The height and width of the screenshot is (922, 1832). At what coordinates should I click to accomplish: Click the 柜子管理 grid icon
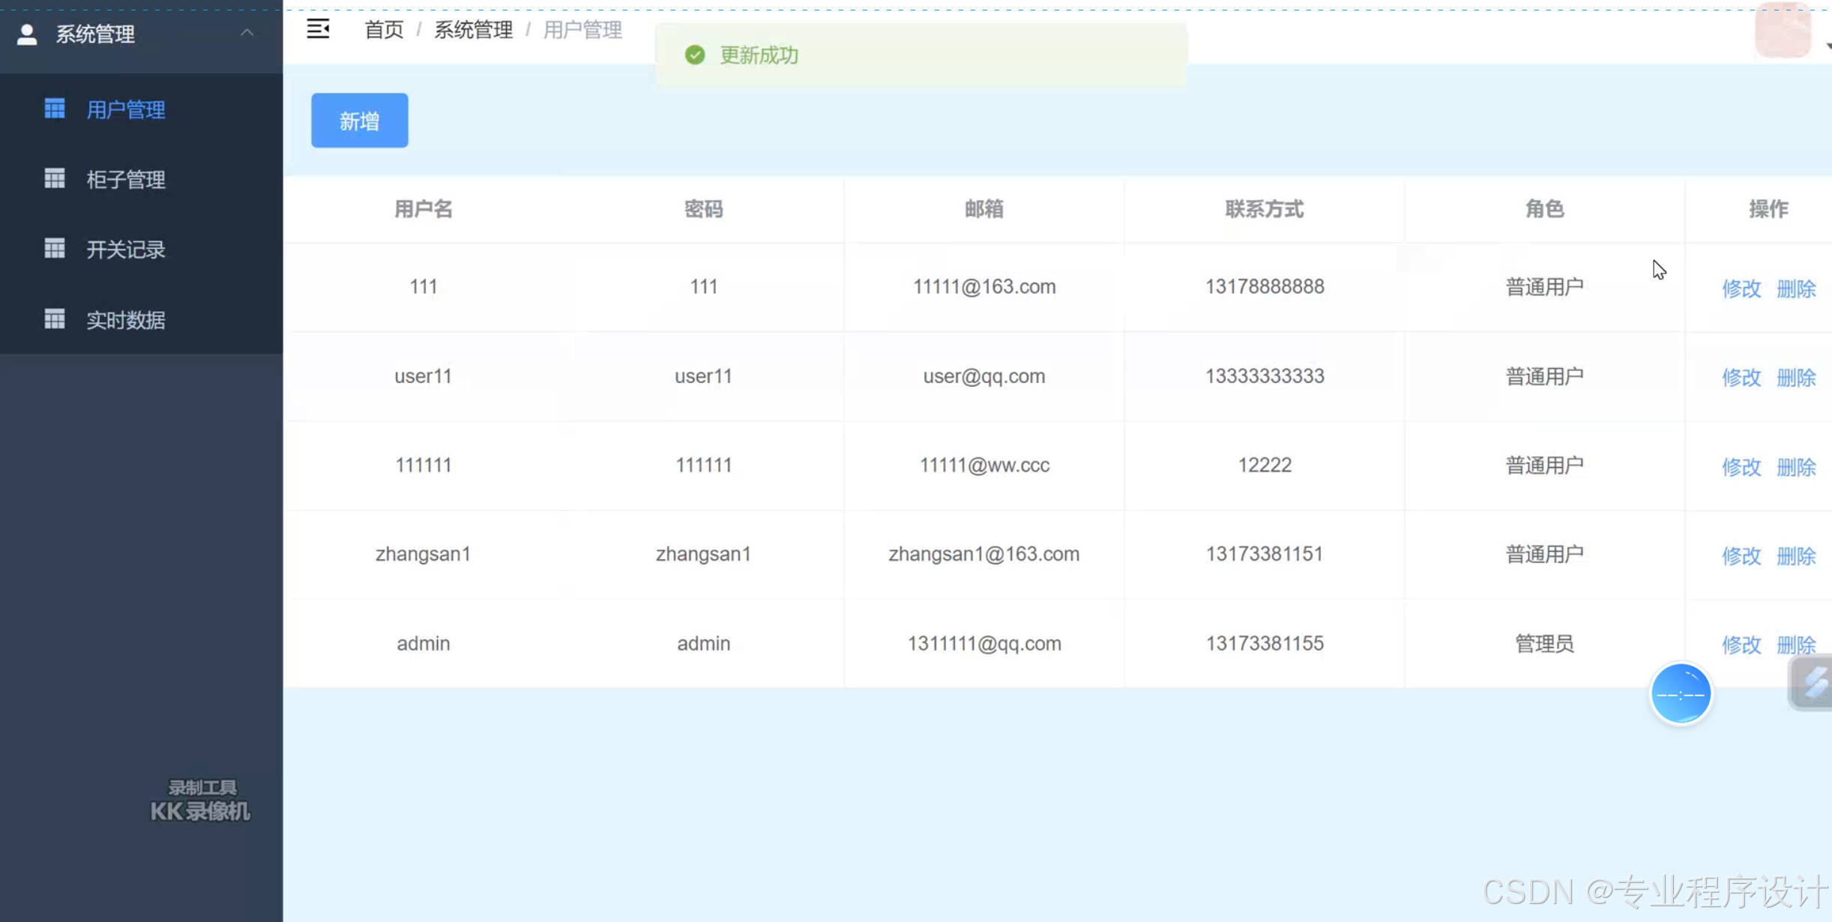(54, 179)
